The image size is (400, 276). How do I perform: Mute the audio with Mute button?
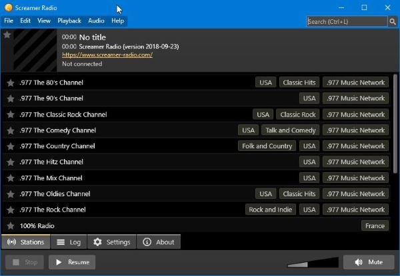369,262
